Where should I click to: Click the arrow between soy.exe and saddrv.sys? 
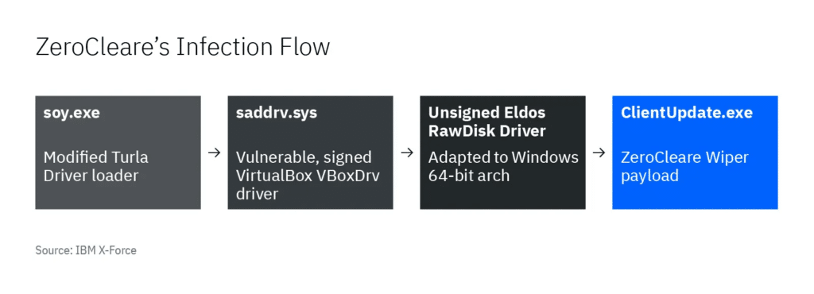tap(214, 153)
